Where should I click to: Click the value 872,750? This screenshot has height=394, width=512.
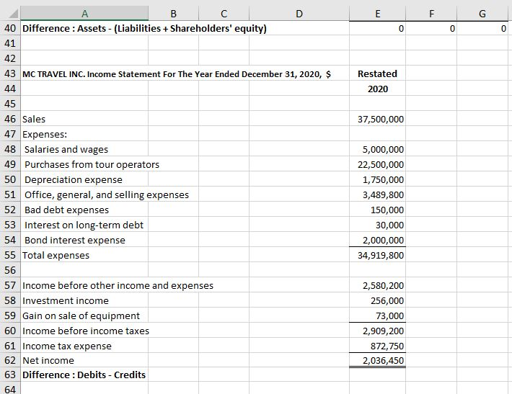pos(387,346)
